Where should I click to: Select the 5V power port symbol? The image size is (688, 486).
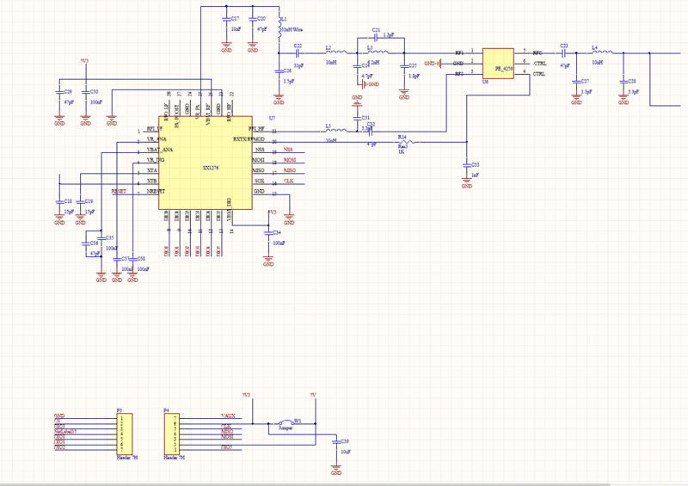pyautogui.click(x=314, y=395)
